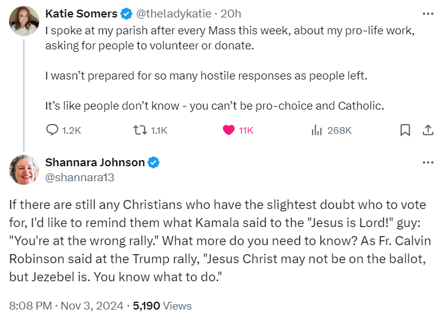This screenshot has width=444, height=321.
Task: Unlike the tweet with 11K likes
Action: [229, 129]
